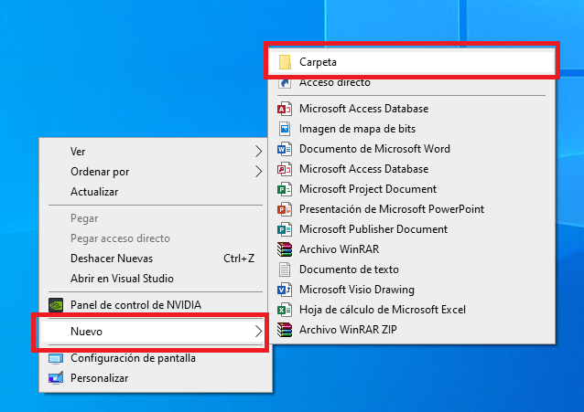Viewport: 584px width, 412px height.
Task: Choose Deshacer Nuevas menu entry
Action: [112, 259]
